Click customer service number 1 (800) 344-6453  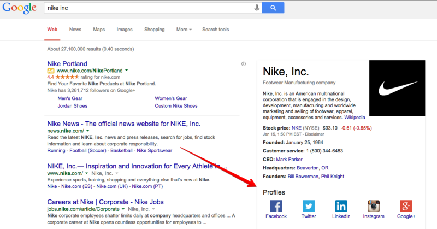(x=324, y=151)
